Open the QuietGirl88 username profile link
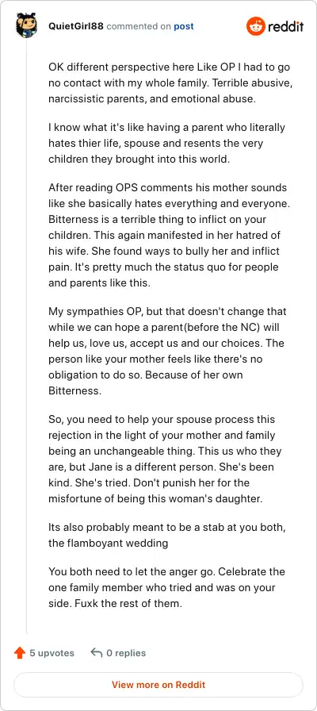The height and width of the screenshot is (711, 317). click(x=76, y=26)
